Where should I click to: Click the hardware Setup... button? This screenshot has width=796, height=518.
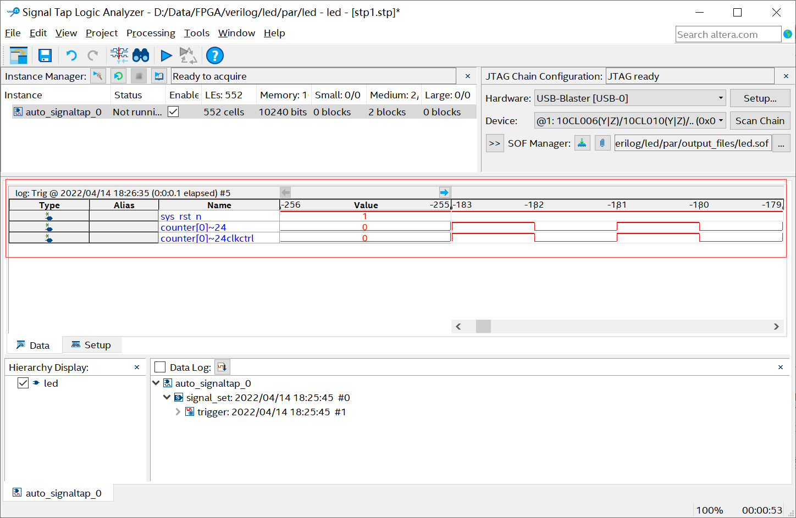760,98
